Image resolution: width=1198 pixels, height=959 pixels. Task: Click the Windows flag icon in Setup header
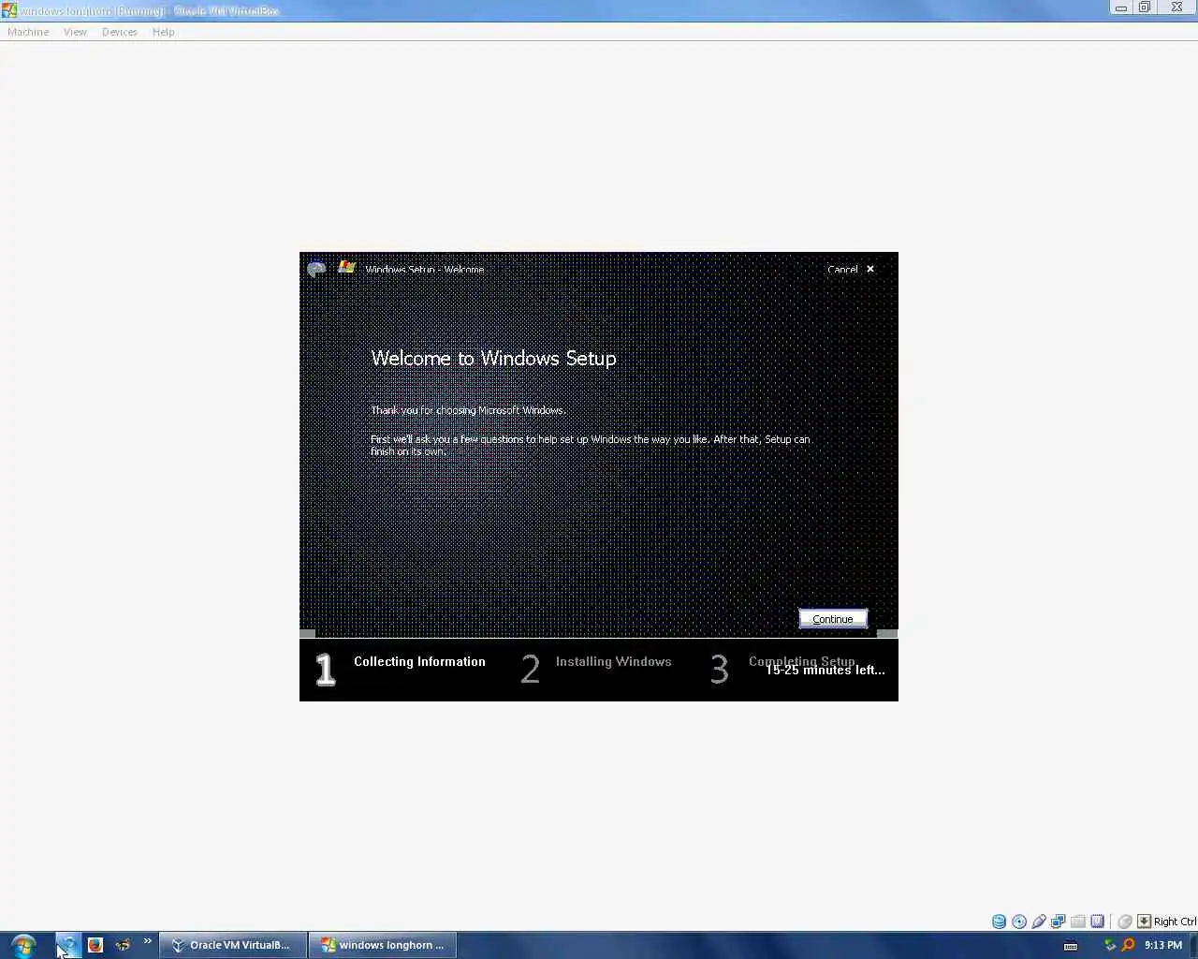[x=346, y=268]
